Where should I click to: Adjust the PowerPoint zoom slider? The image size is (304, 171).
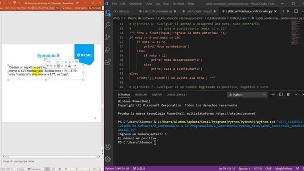coord(77,169)
